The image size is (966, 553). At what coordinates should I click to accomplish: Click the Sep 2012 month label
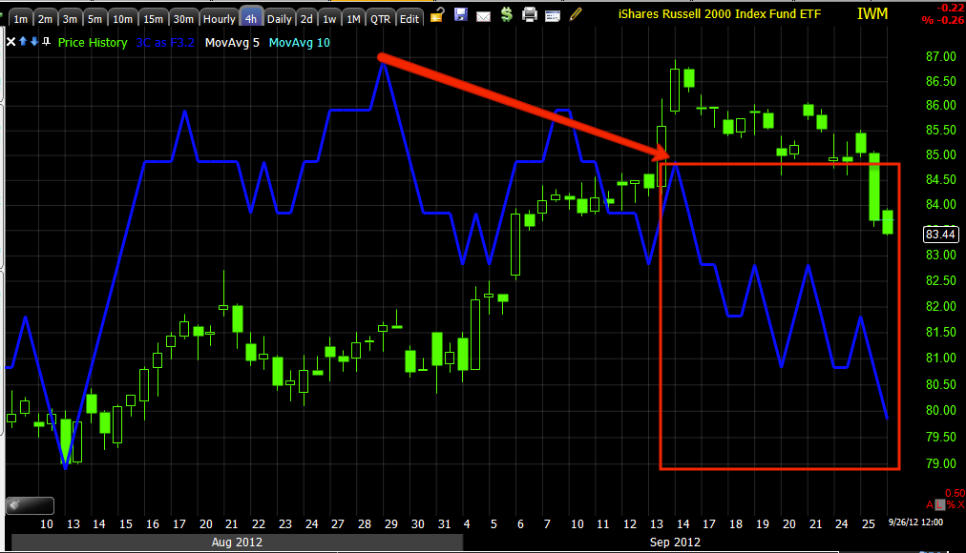[x=675, y=542]
